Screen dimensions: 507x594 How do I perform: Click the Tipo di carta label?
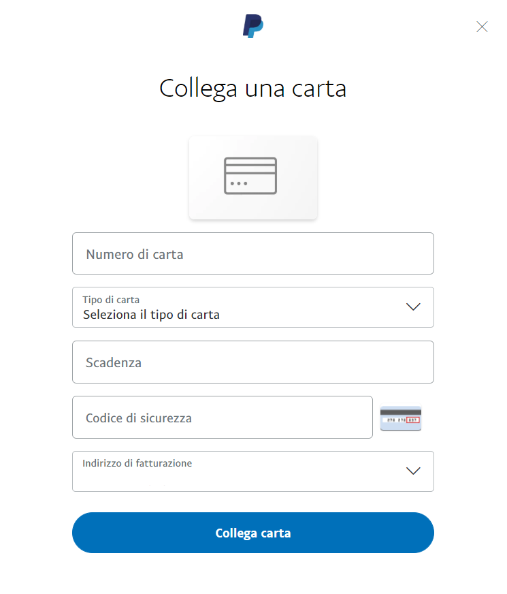pos(111,299)
